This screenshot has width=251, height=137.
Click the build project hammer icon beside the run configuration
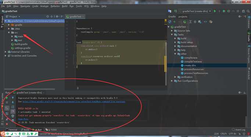176,11
